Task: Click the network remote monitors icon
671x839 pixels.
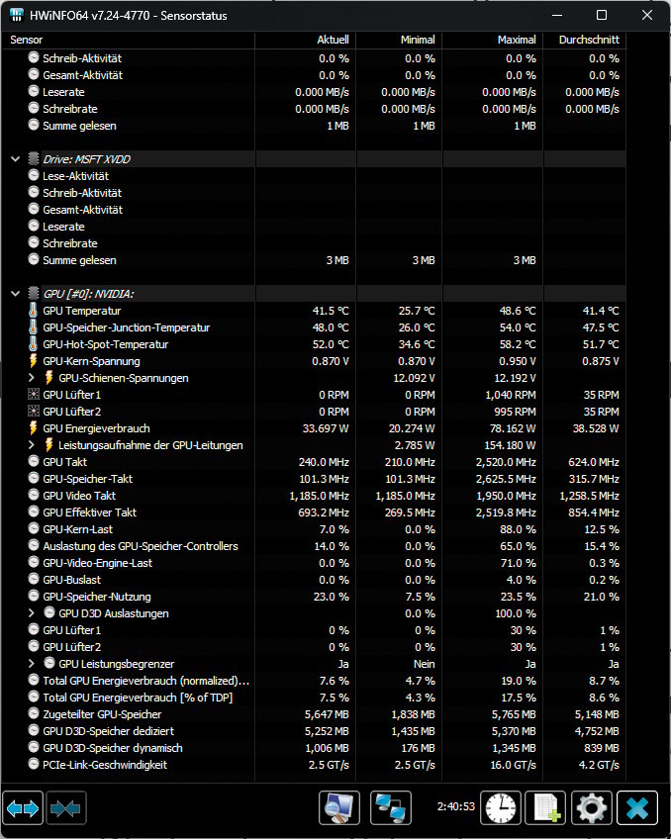Action: [391, 808]
